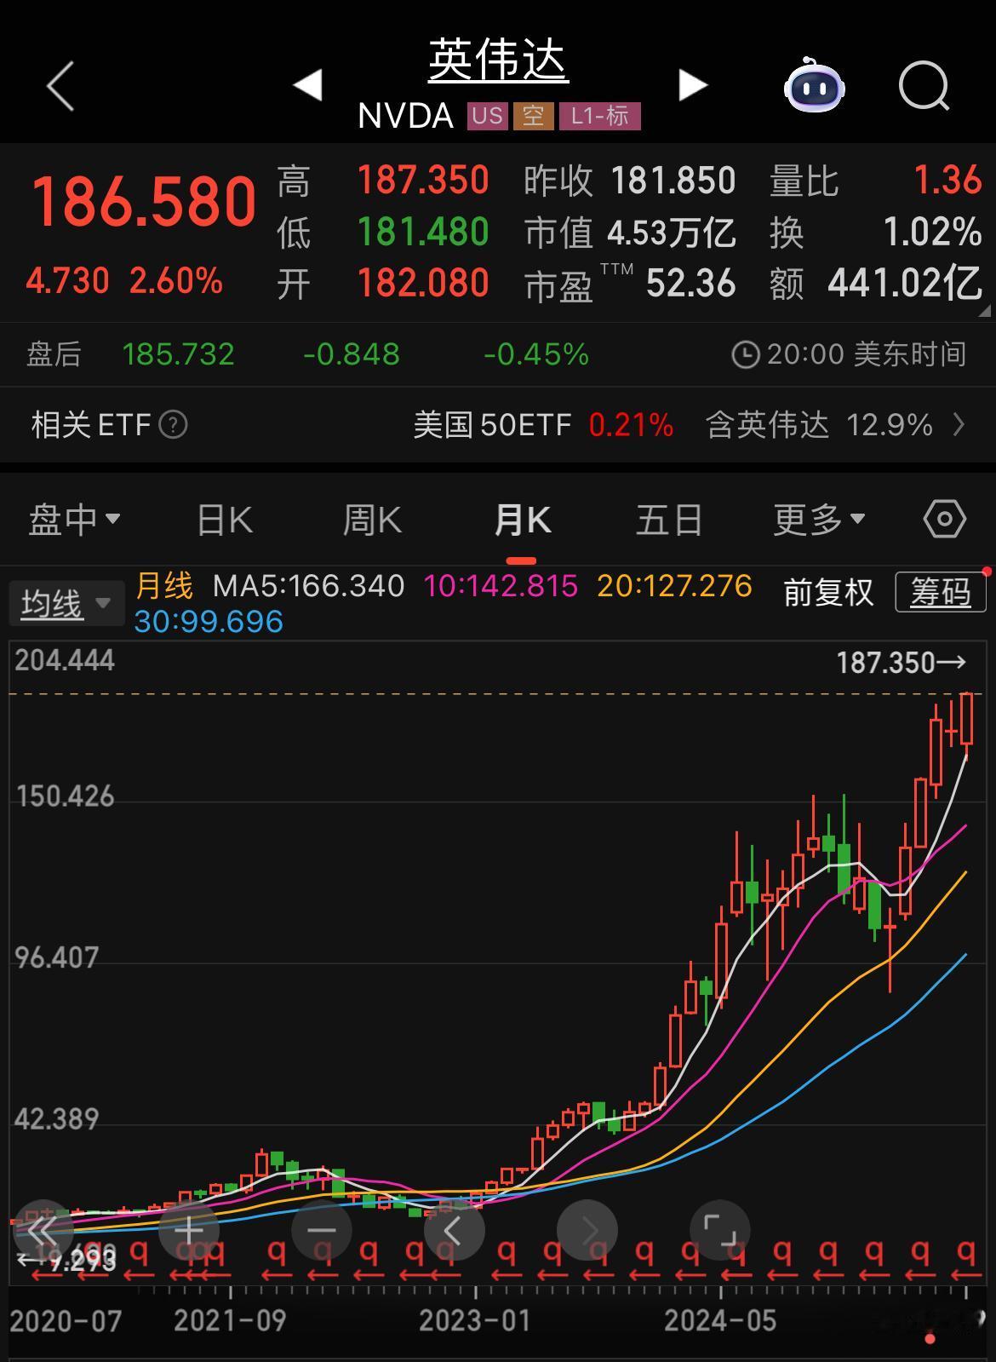Tap the clock icon beside 20:00 美东时间

745,354
